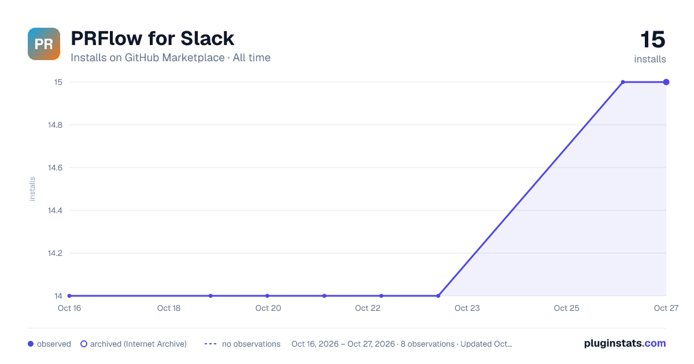Click the x-axis label Oct 18
Screen dimensions: 694x364
click(x=169, y=308)
